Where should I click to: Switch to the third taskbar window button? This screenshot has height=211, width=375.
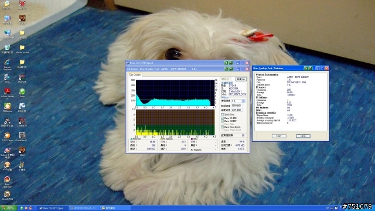[115, 208]
